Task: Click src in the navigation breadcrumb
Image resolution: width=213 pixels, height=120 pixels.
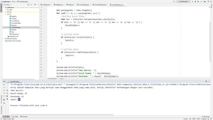Action: [14, 2]
